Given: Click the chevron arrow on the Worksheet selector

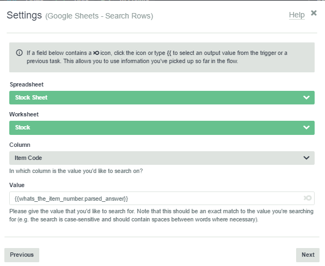Looking at the screenshot, I should tap(306, 127).
